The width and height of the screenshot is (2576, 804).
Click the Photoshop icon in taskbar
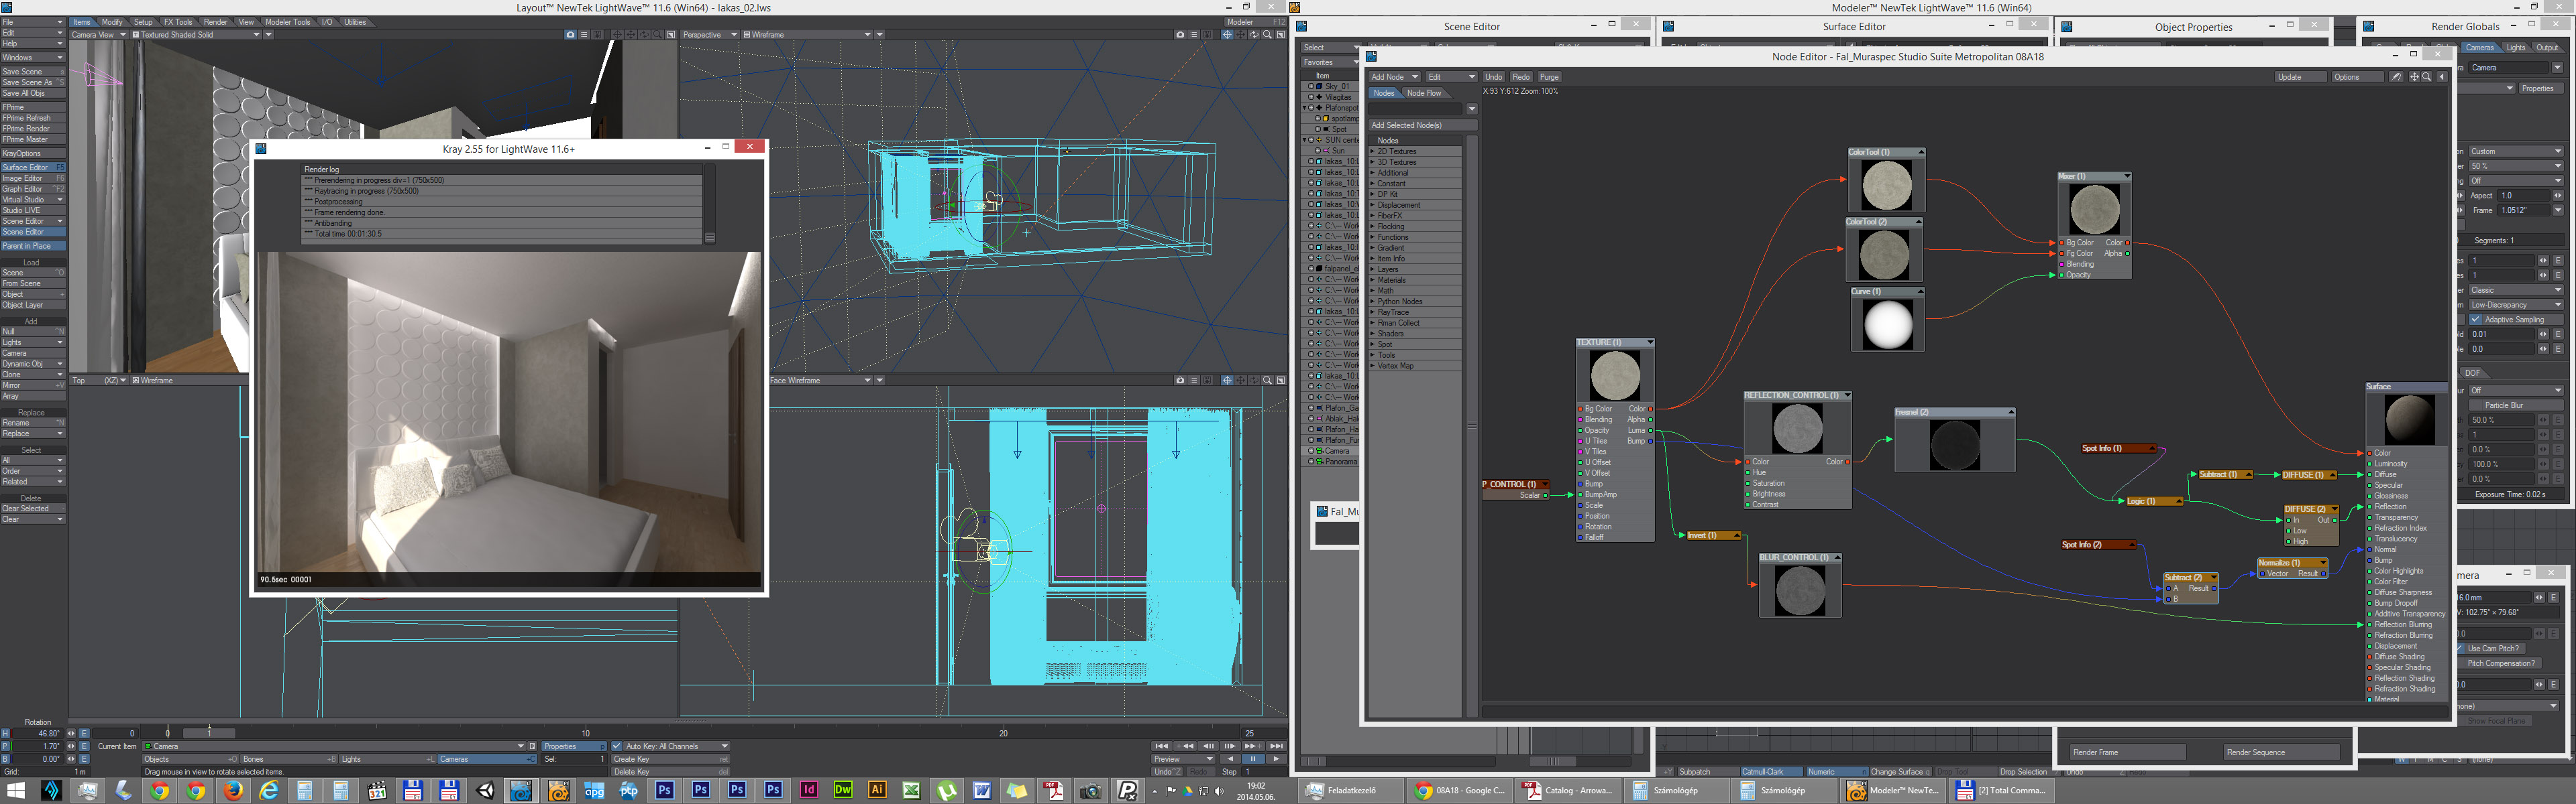[665, 790]
